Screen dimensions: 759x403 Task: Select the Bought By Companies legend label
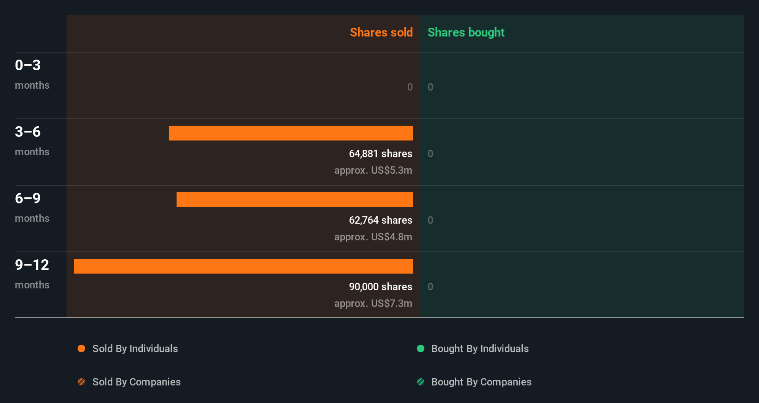click(x=481, y=382)
